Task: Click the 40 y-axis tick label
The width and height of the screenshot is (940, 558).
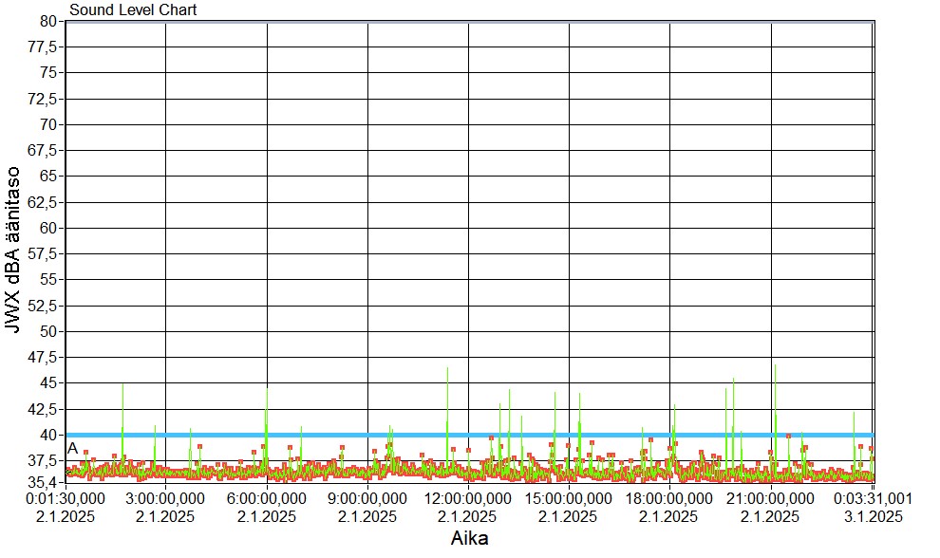Action: pos(48,435)
